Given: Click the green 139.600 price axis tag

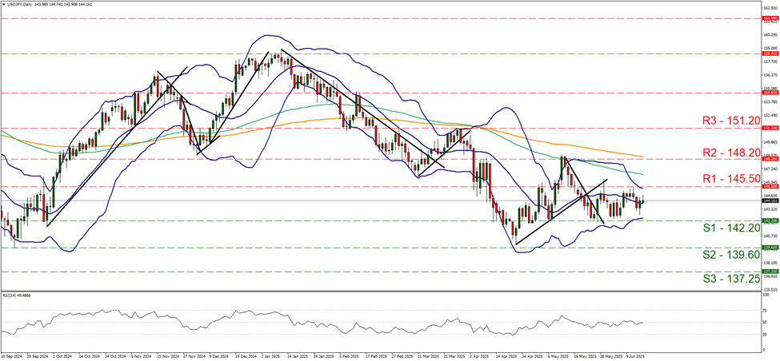Looking at the screenshot, I should 767,248.
